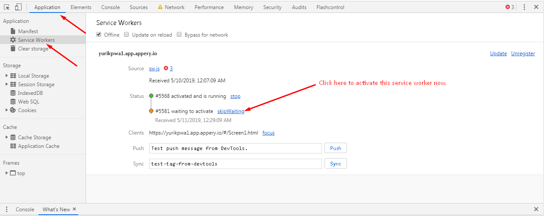Uncheck the Offline checkbox

(x=99, y=34)
